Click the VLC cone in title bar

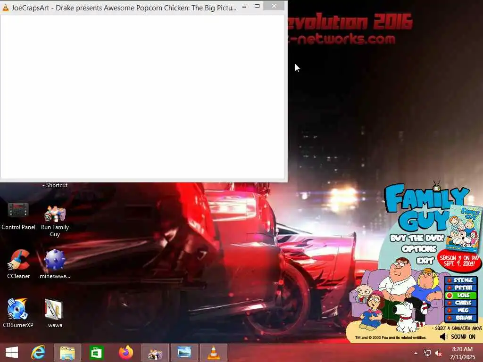click(x=6, y=8)
